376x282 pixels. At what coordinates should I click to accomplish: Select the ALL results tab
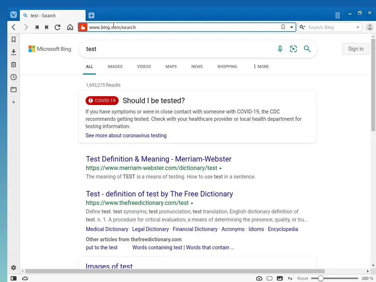click(x=89, y=66)
